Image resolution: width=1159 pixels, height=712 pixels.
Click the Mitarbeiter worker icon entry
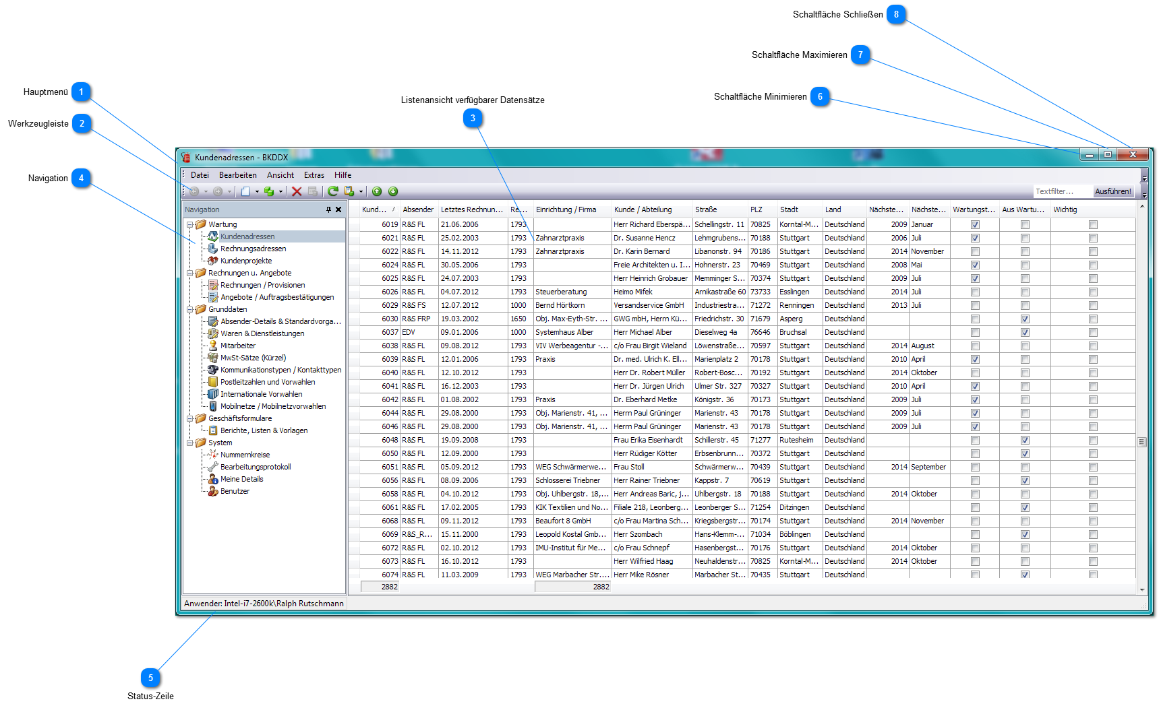click(213, 346)
